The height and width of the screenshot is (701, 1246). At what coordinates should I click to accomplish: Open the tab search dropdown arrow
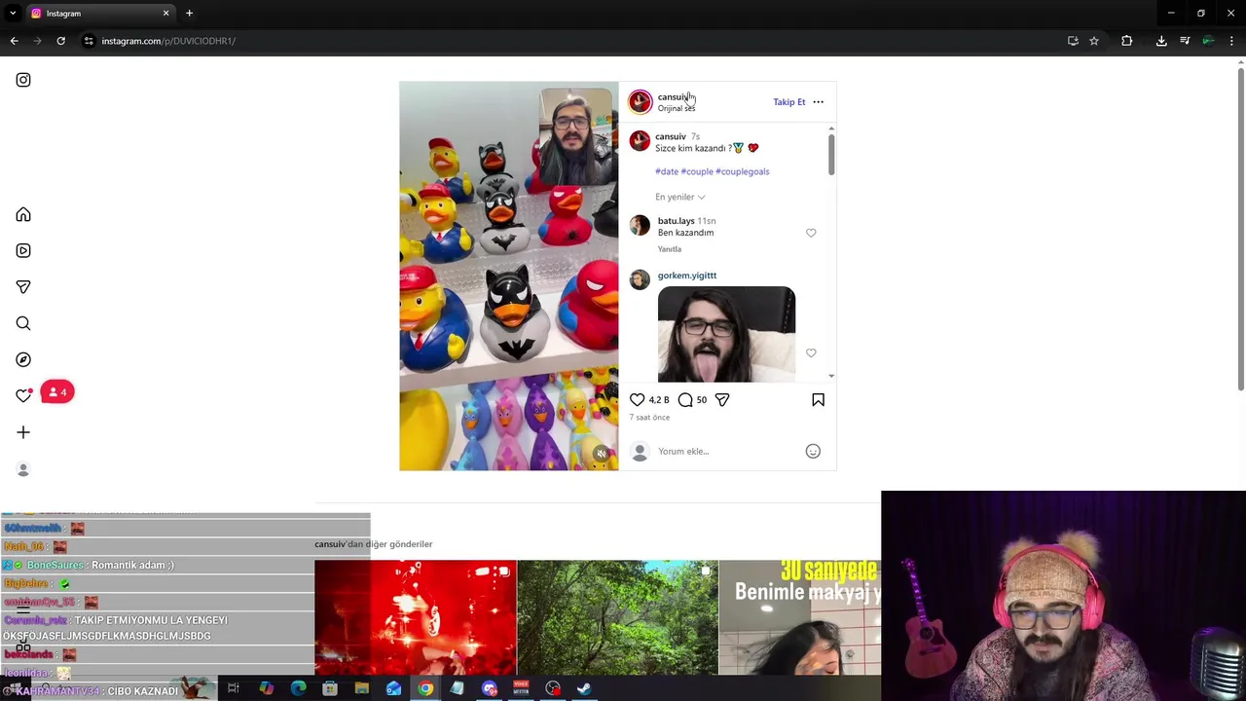pyautogui.click(x=13, y=13)
